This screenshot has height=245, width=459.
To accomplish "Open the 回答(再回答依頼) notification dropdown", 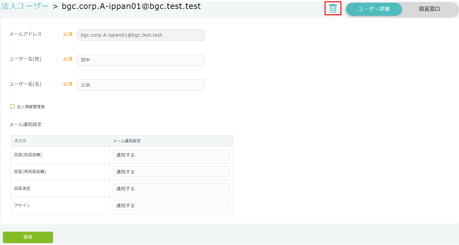I will (171, 172).
